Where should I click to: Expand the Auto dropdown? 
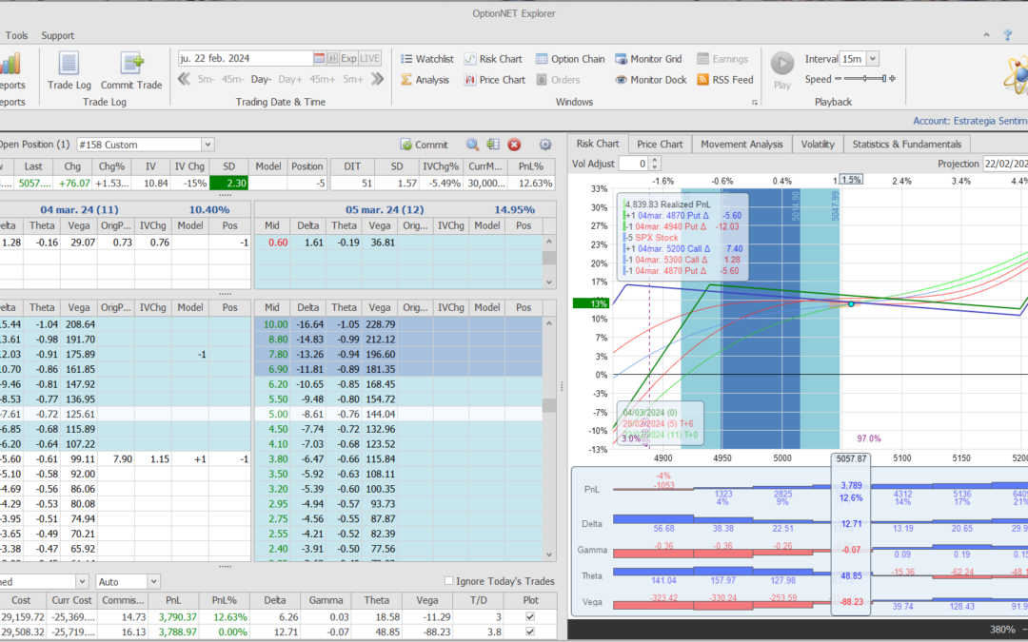(153, 581)
